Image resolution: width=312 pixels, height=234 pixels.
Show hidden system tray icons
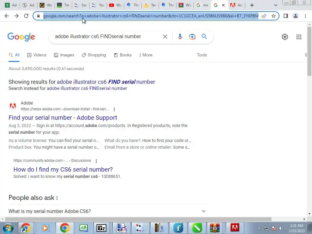pyautogui.click(x=259, y=228)
